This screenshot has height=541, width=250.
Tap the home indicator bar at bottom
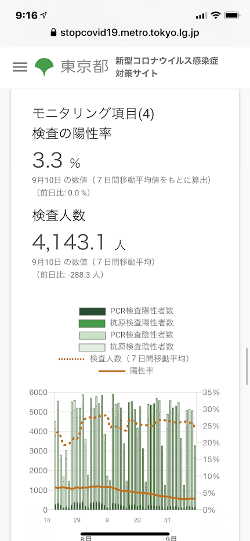click(125, 535)
